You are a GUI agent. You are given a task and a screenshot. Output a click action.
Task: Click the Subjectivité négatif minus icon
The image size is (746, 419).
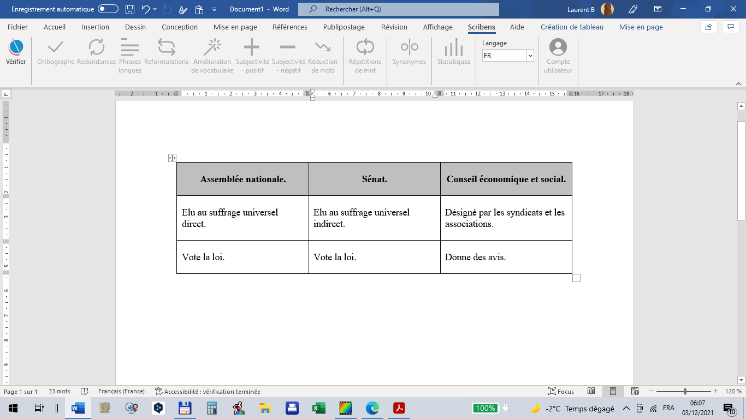[x=288, y=47]
